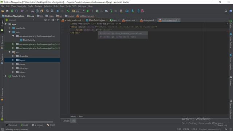Image resolution: width=233 pixels, height=131 pixels.
Task: Select the Text view tab
Action: click(x=74, y=121)
